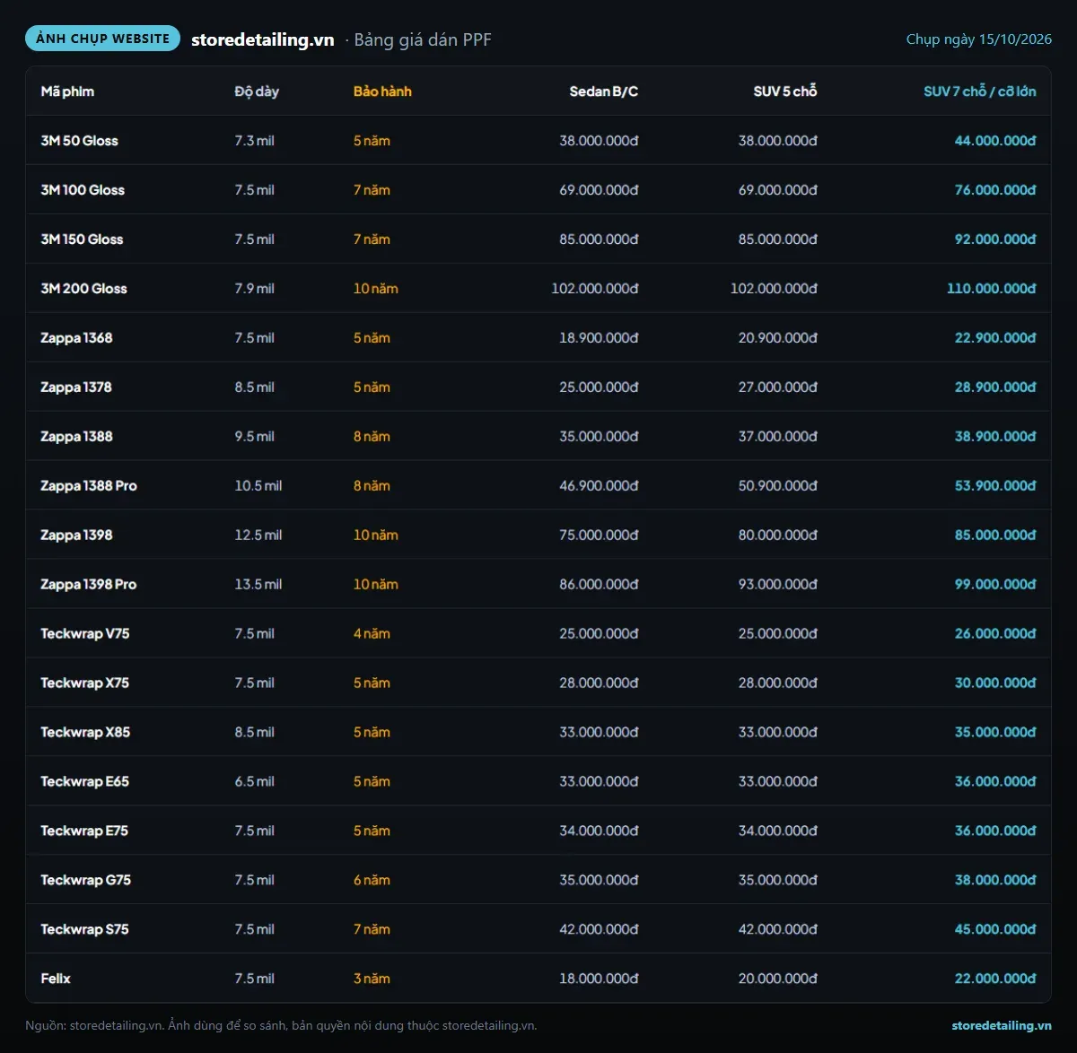Click the 12.5 mil thickness for Zappa 1398
Image resolution: width=1077 pixels, height=1053 pixels.
(258, 535)
